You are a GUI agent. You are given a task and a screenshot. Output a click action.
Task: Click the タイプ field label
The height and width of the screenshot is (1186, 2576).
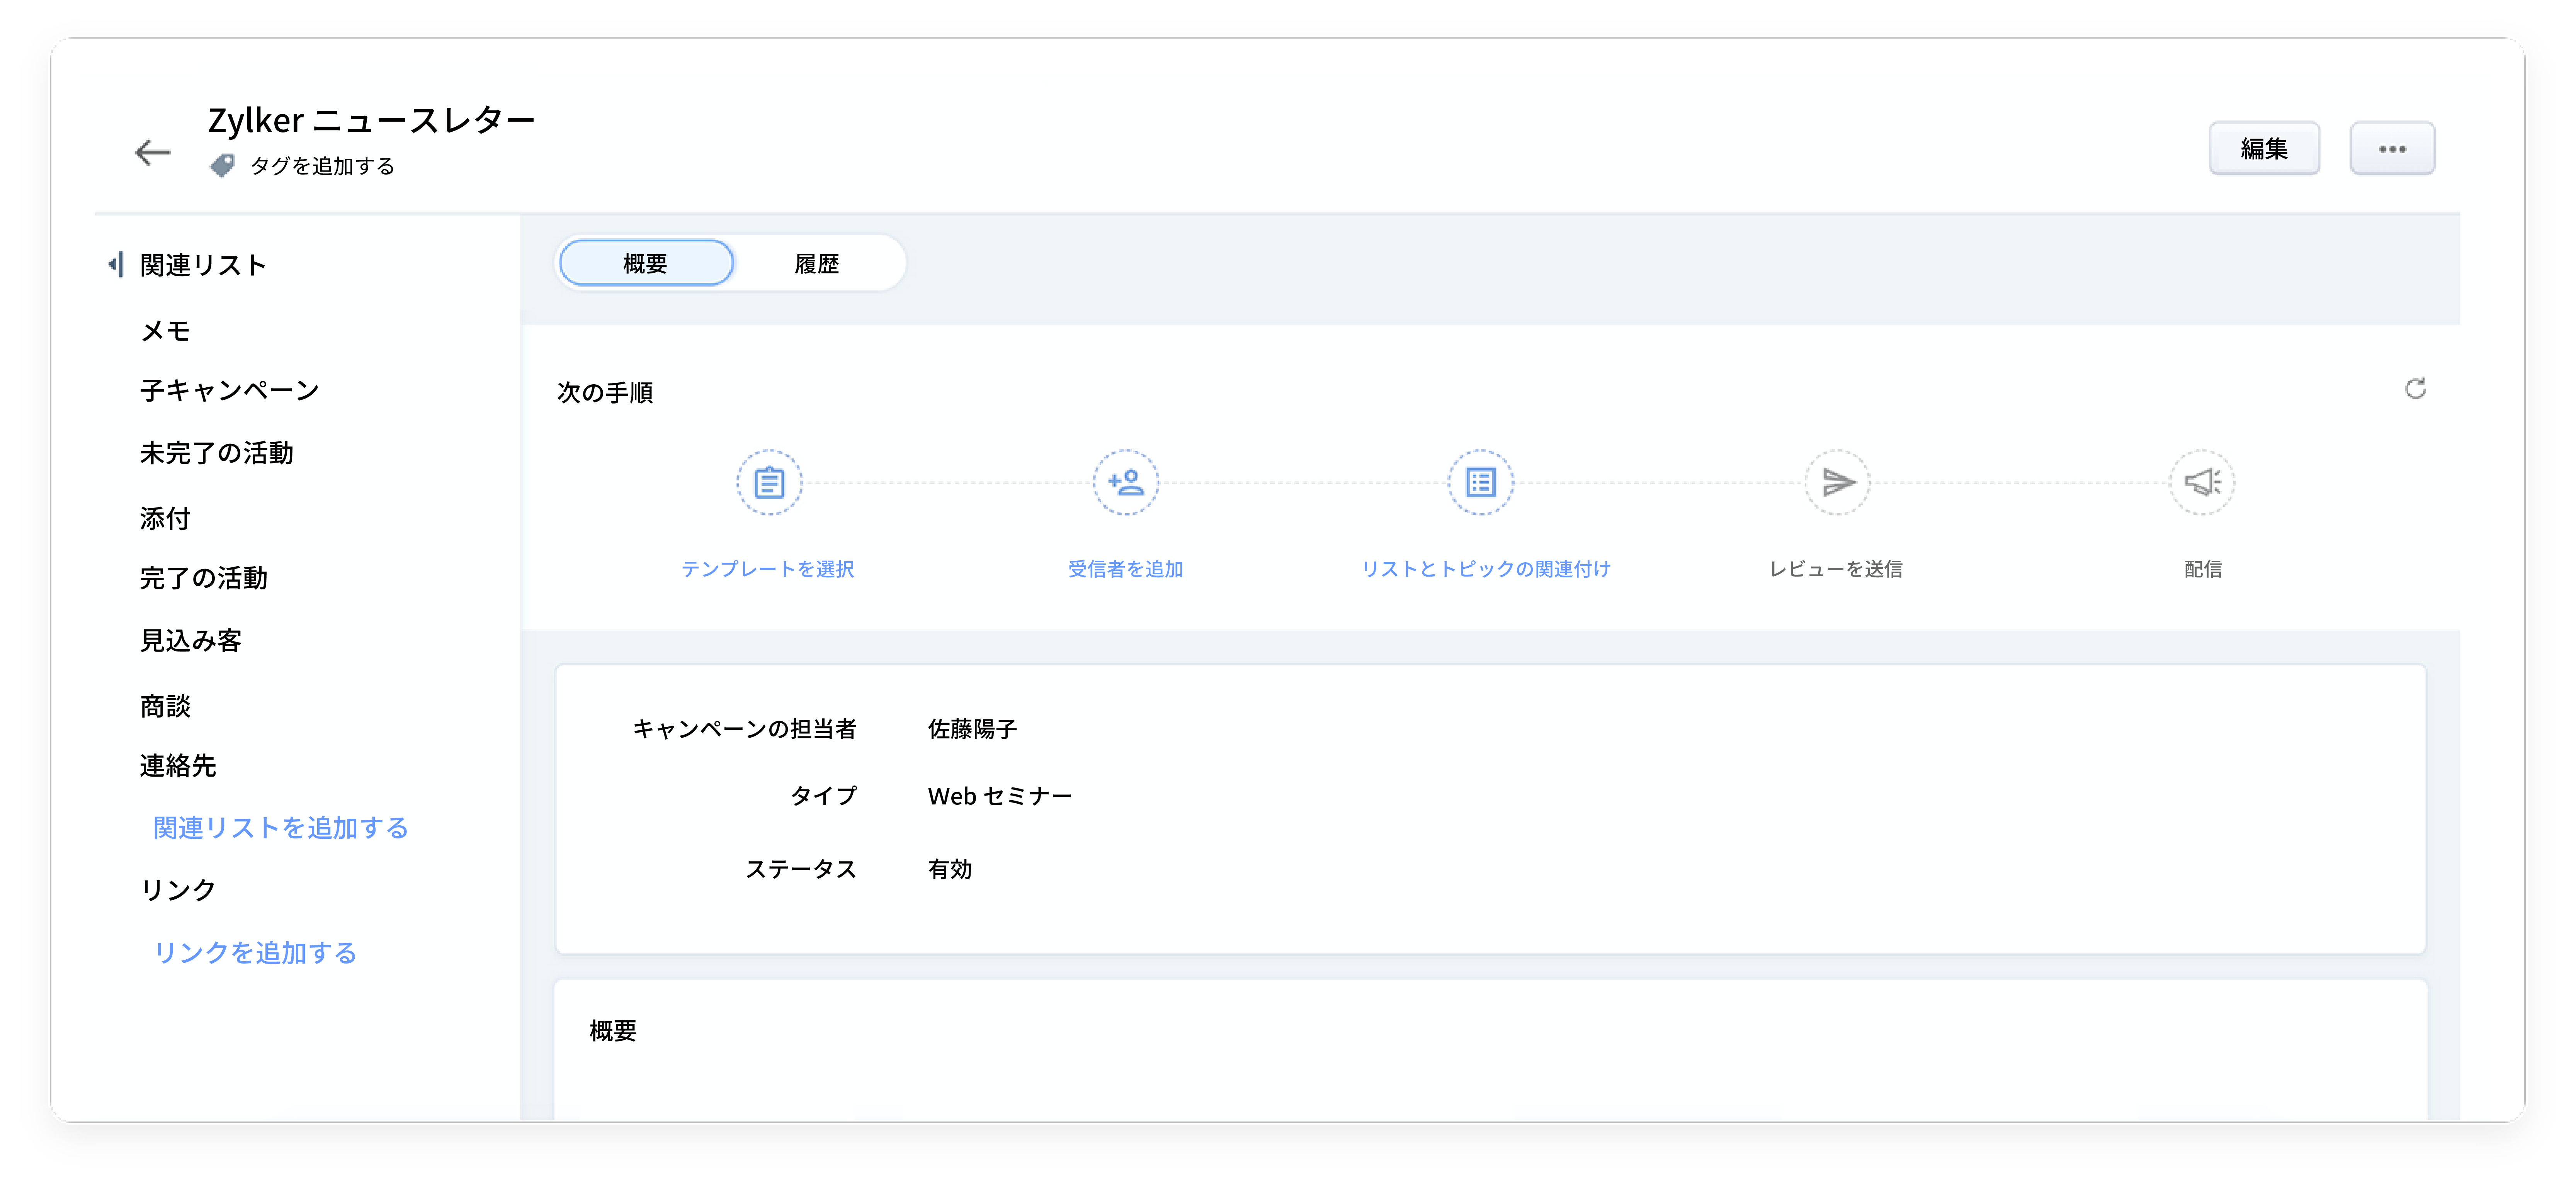pyautogui.click(x=824, y=796)
